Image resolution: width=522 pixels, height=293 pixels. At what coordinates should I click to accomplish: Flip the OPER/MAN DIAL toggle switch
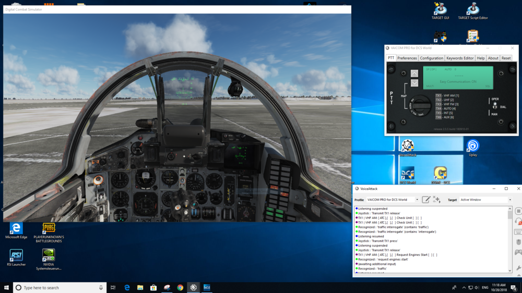click(x=495, y=106)
